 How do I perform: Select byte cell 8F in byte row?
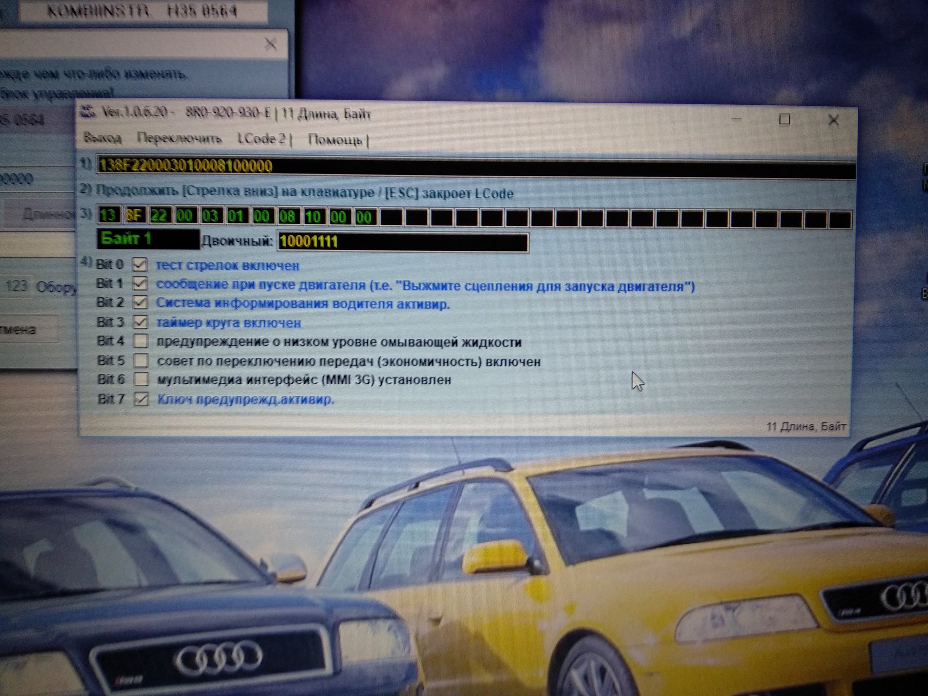pyautogui.click(x=134, y=215)
